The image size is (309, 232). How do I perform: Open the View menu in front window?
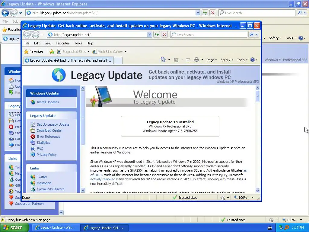[x=48, y=43]
